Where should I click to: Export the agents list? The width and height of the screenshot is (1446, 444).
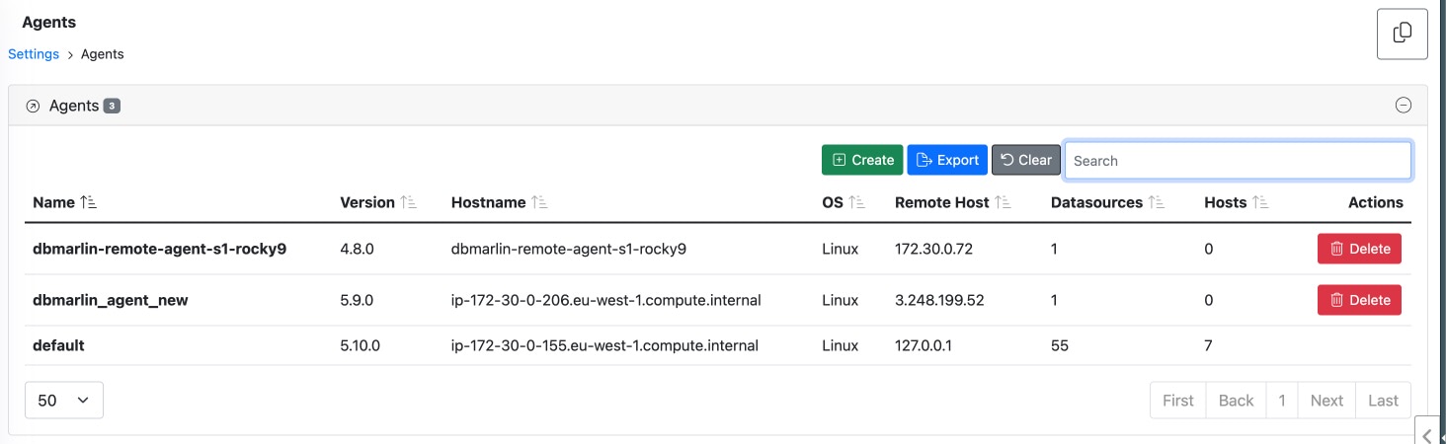coord(947,160)
